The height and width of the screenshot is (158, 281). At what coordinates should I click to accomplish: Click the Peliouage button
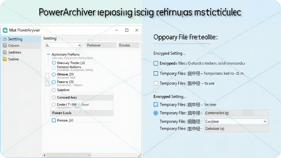coord(101,45)
